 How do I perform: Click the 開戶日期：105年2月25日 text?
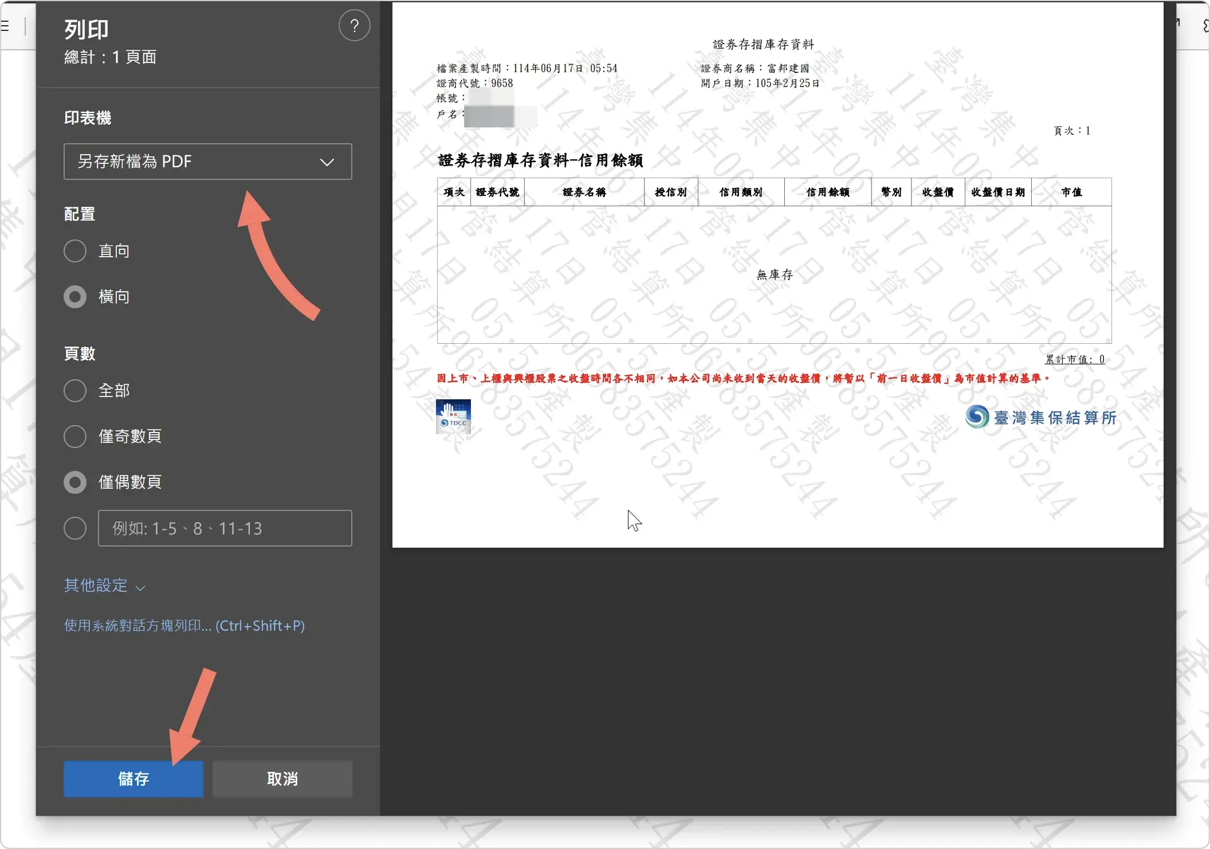pyautogui.click(x=760, y=83)
